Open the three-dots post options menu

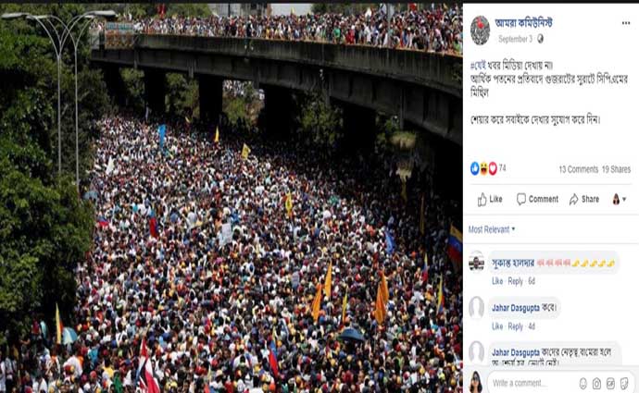(x=625, y=23)
